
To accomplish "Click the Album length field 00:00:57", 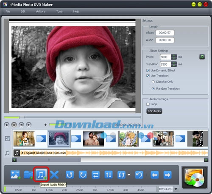I will pos(165,33).
